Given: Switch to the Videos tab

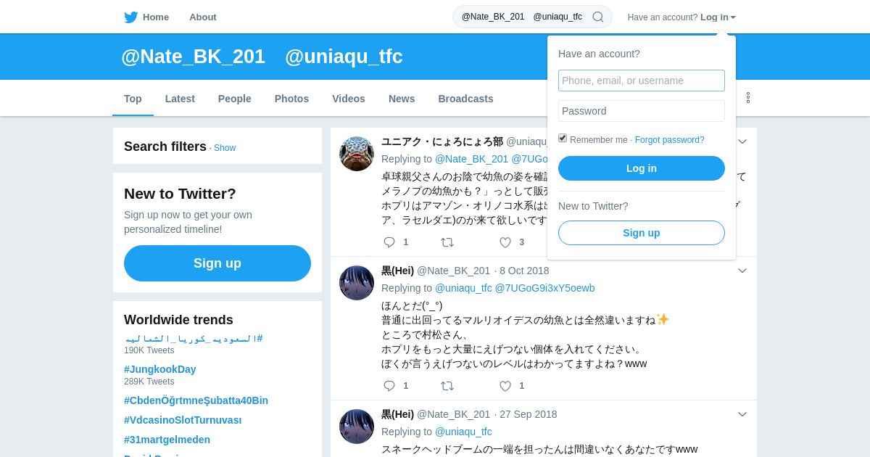Looking at the screenshot, I should point(349,99).
